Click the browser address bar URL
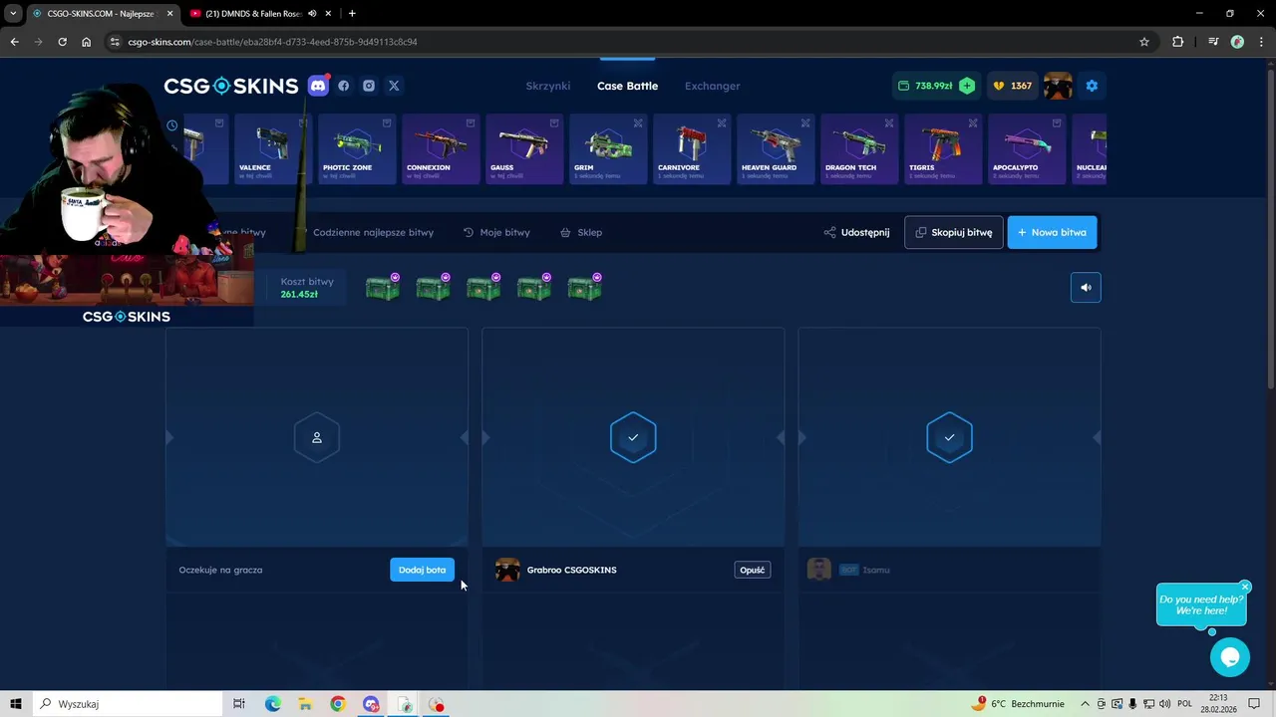Screen dimensions: 1276x717 pyautogui.click(x=272, y=42)
